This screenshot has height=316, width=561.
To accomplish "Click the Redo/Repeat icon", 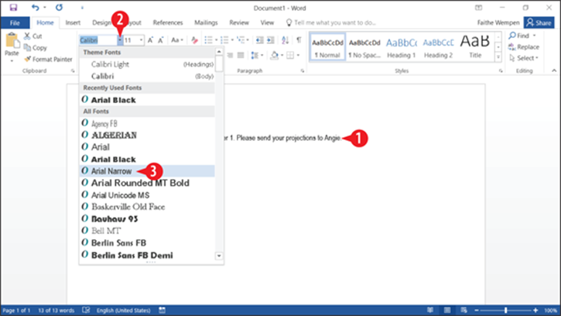I will (59, 8).
